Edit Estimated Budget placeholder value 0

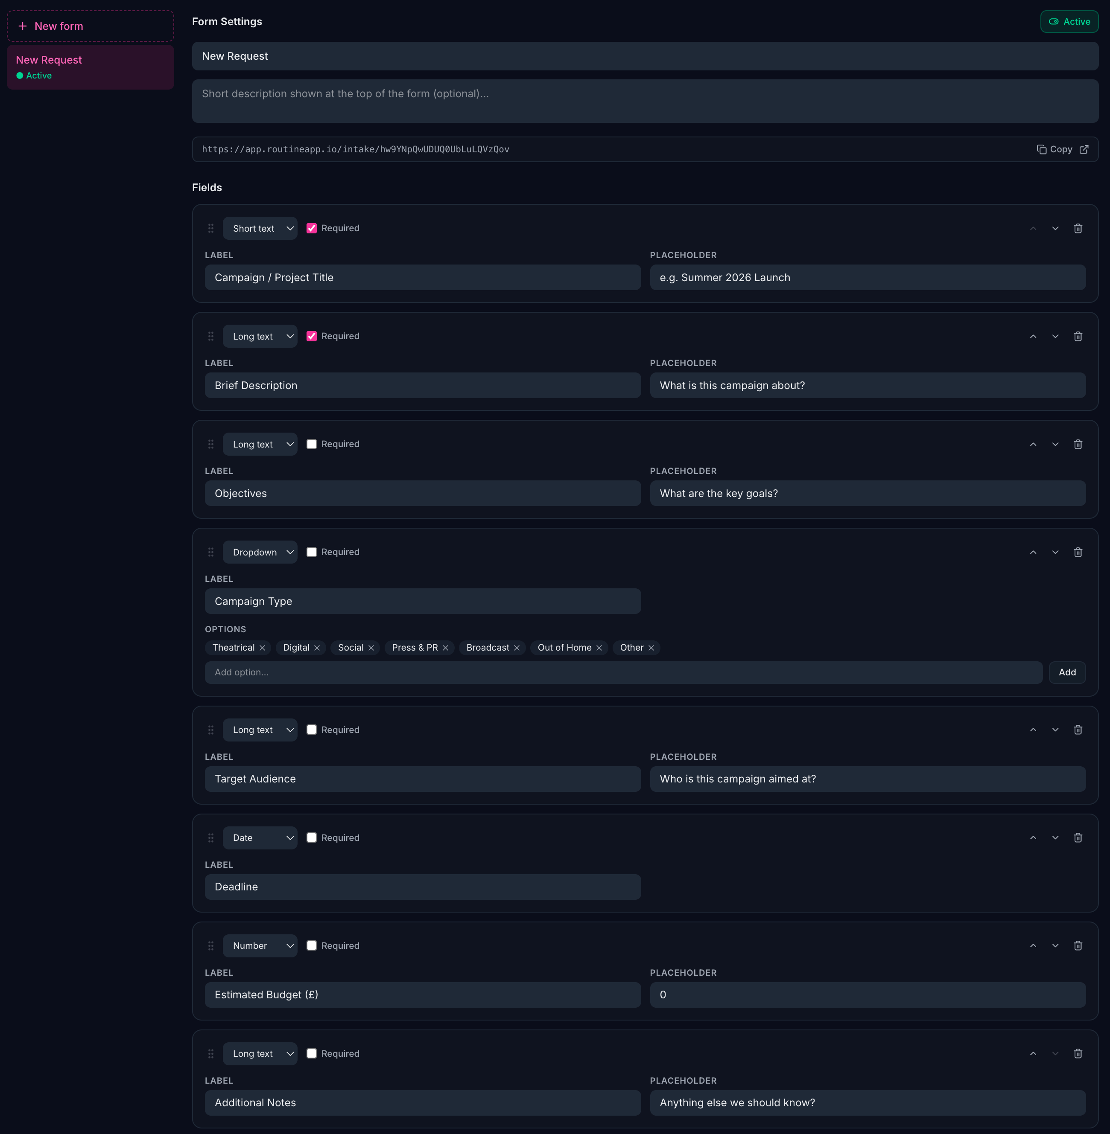coord(868,994)
